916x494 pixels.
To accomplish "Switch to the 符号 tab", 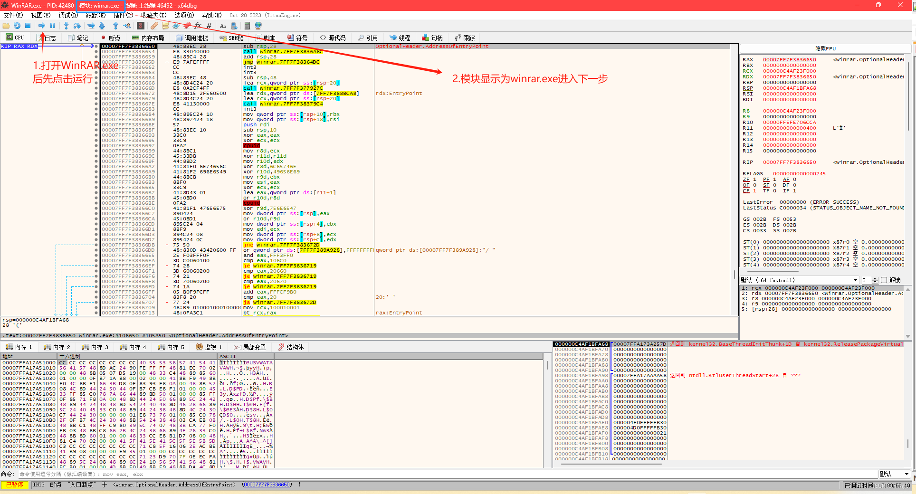I will tap(297, 38).
